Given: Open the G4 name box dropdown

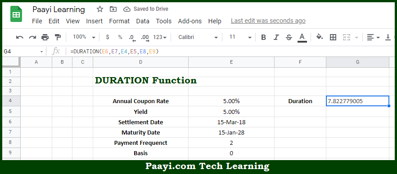Looking at the screenshot, I should tap(41, 52).
